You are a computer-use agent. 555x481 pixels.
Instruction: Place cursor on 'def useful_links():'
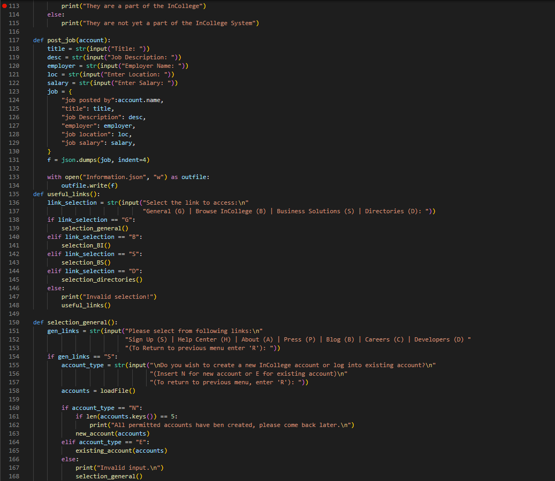tap(66, 194)
